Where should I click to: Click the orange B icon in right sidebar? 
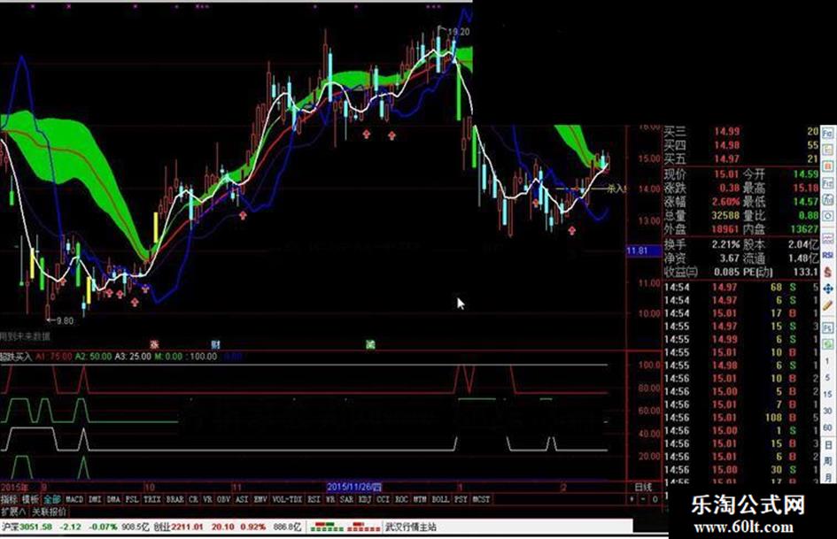[x=827, y=166]
